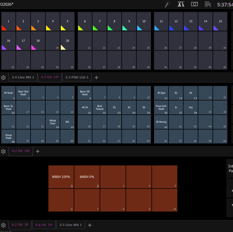Open settings gear for the 4.2 DS GR frame

[3, 151]
